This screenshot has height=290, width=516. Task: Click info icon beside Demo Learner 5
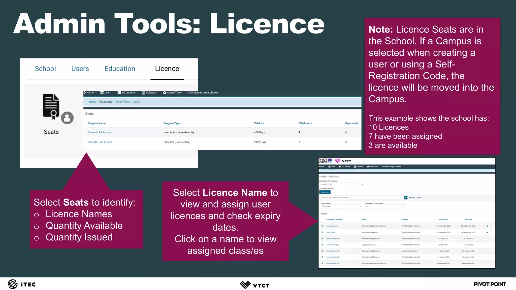[322, 226]
